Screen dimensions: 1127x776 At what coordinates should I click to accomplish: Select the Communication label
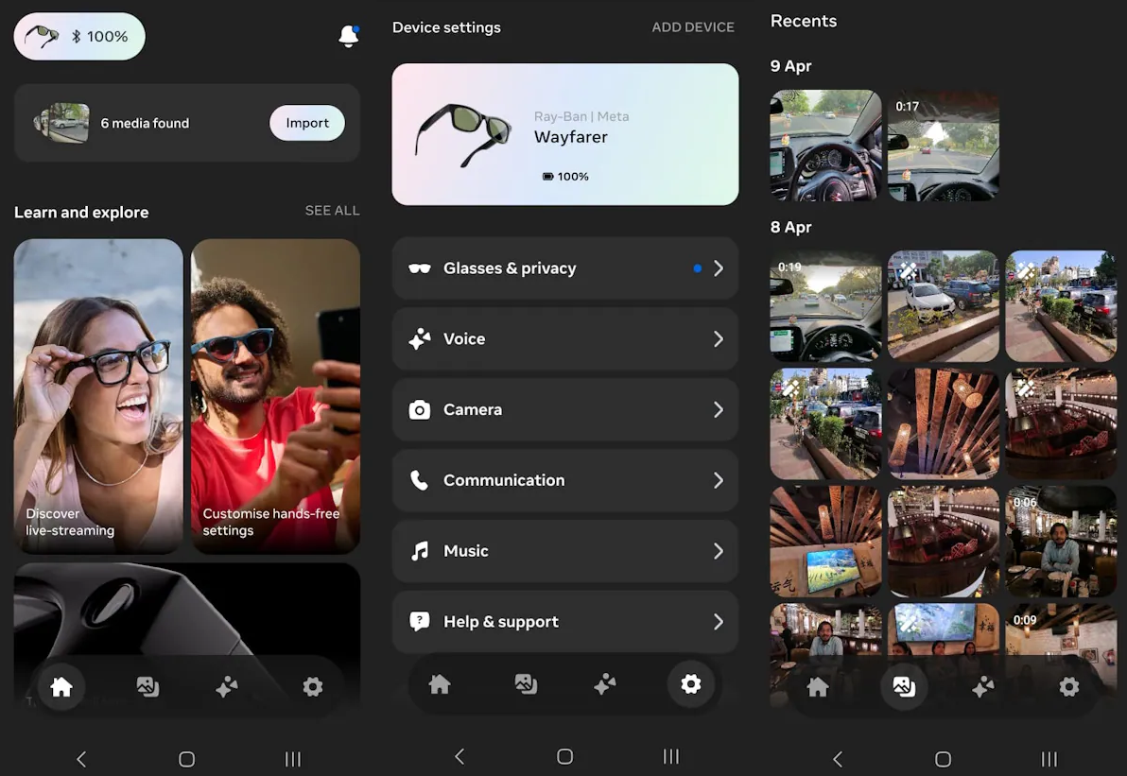point(504,480)
